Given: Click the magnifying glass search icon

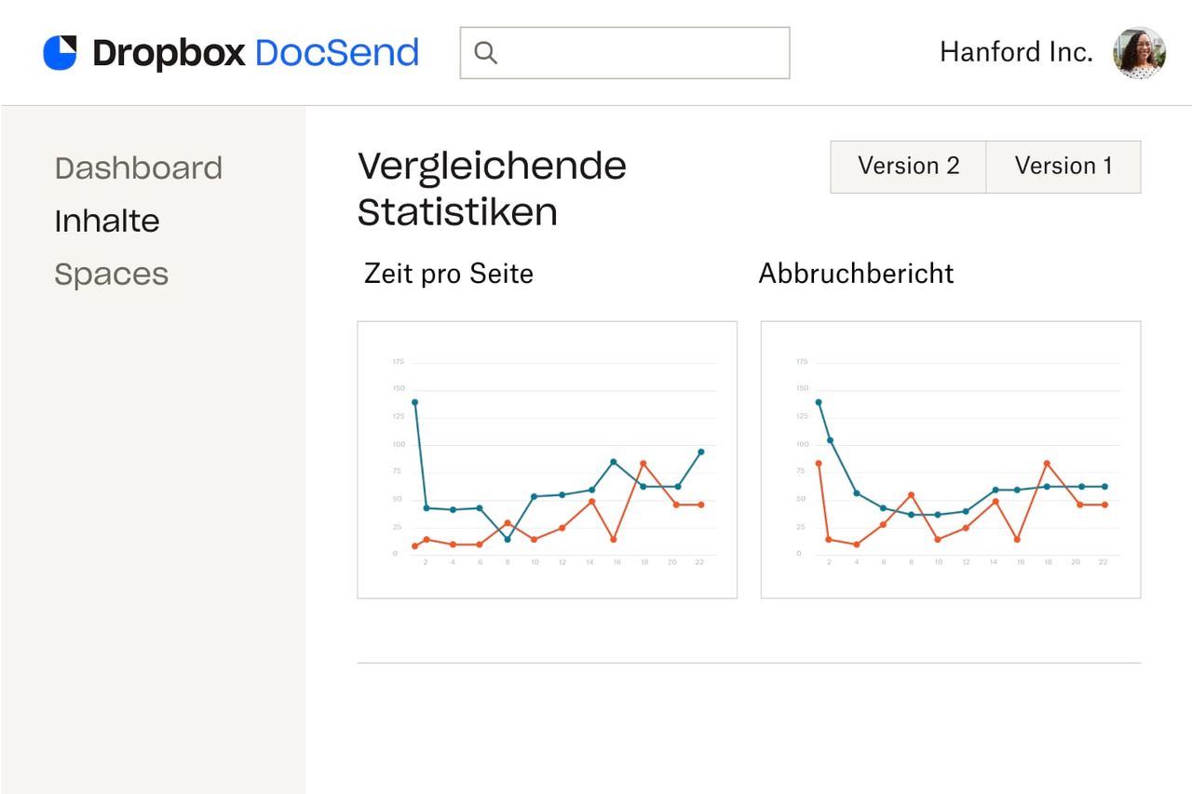Looking at the screenshot, I should click(485, 53).
